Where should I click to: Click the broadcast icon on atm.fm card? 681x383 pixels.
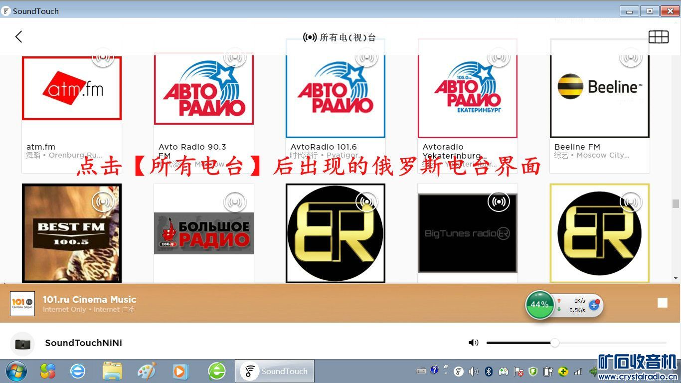(103, 57)
